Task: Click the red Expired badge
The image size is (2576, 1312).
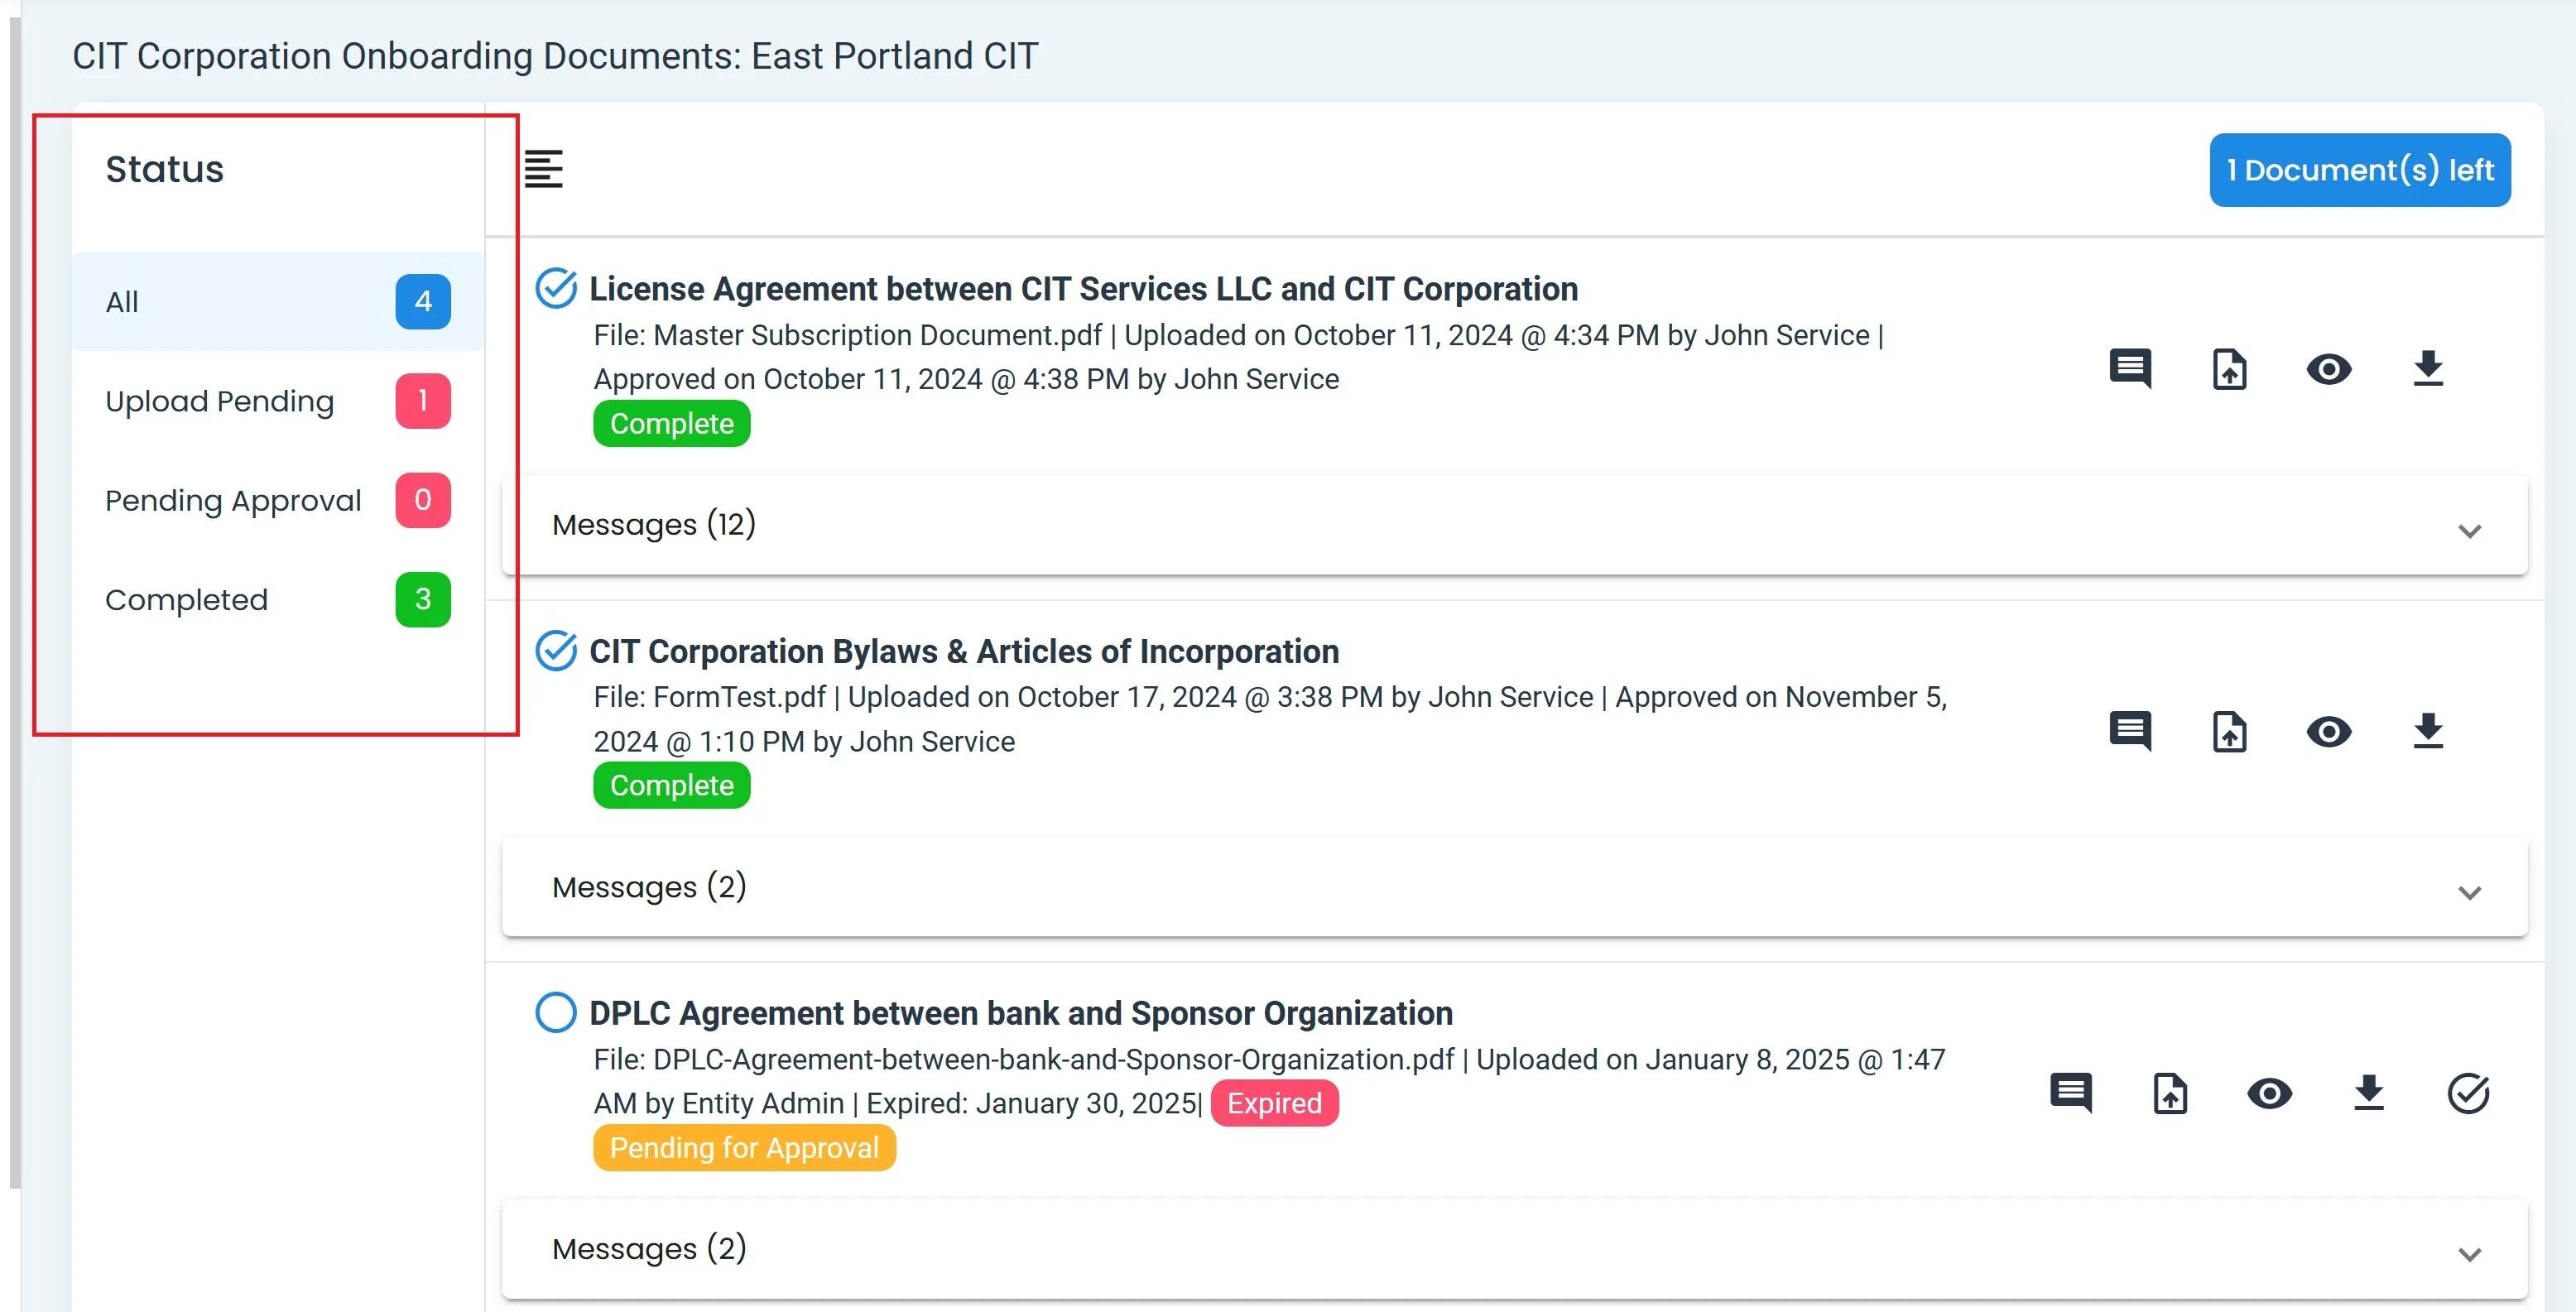Action: 1273,1103
